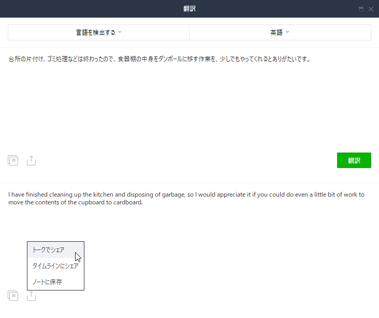Viewport: 379px width, 318px height.
Task: Maximize the translation window
Action: coord(361,9)
